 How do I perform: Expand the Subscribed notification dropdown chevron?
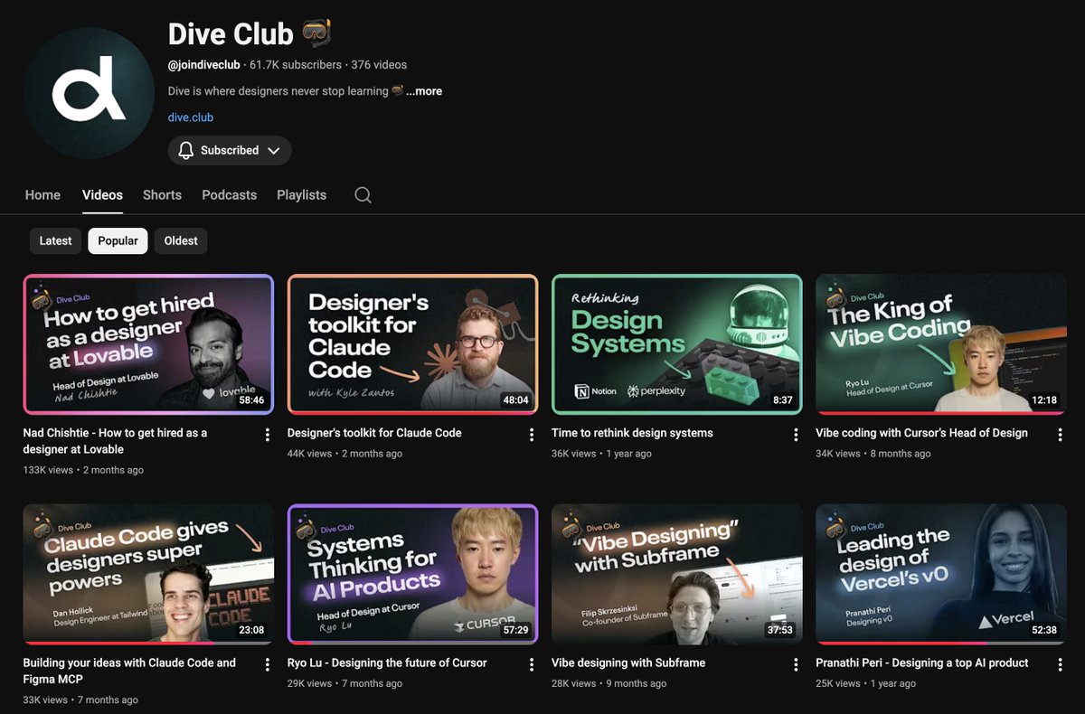click(274, 151)
